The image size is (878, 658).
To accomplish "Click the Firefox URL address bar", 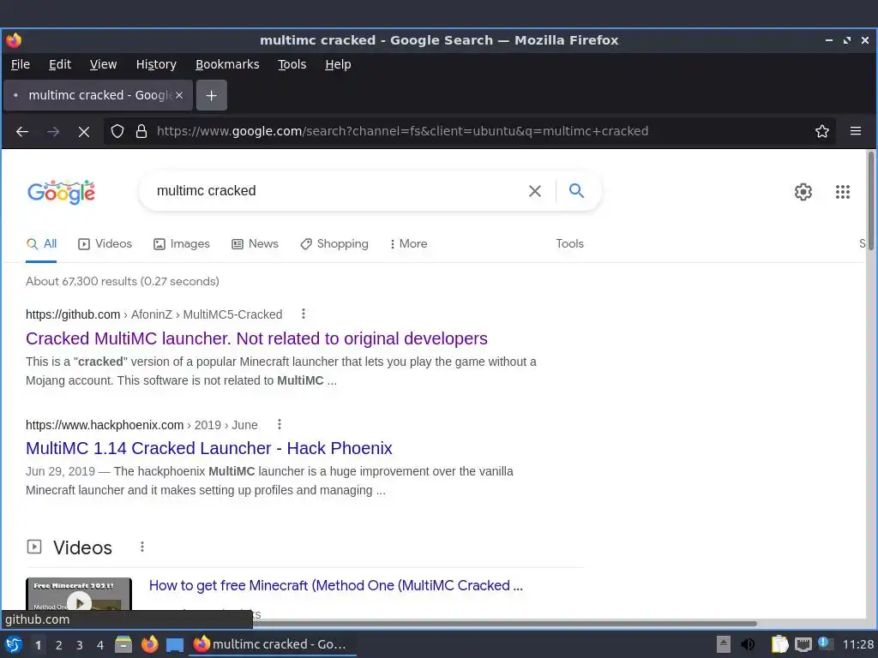I will pos(460,131).
